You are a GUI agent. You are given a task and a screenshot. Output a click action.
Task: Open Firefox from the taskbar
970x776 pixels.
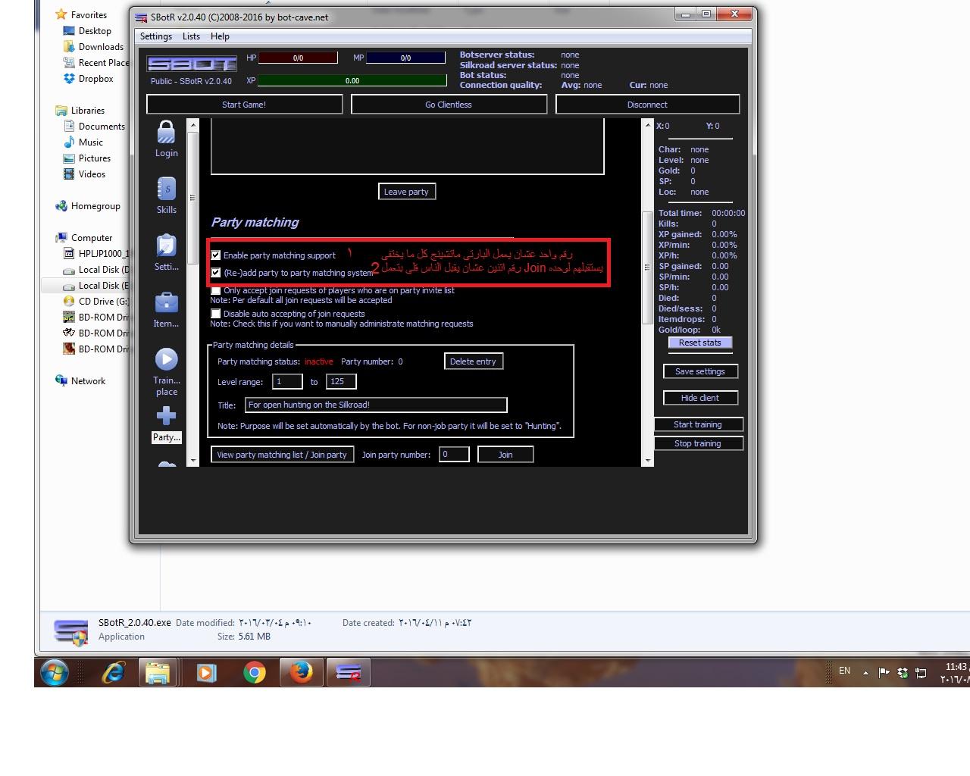[x=301, y=673]
